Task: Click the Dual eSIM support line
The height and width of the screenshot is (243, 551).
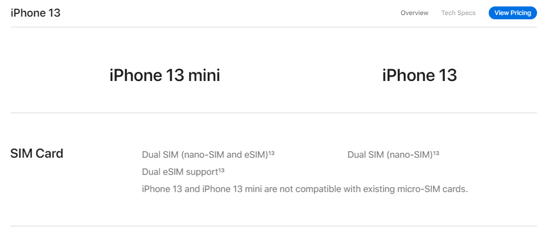Action: (183, 172)
